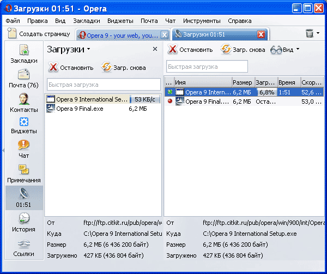
Task: Maximize the Opera window
Action: [x=307, y=9]
